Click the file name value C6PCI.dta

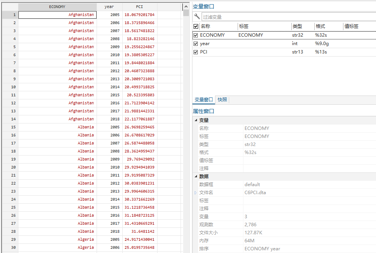[255, 193]
